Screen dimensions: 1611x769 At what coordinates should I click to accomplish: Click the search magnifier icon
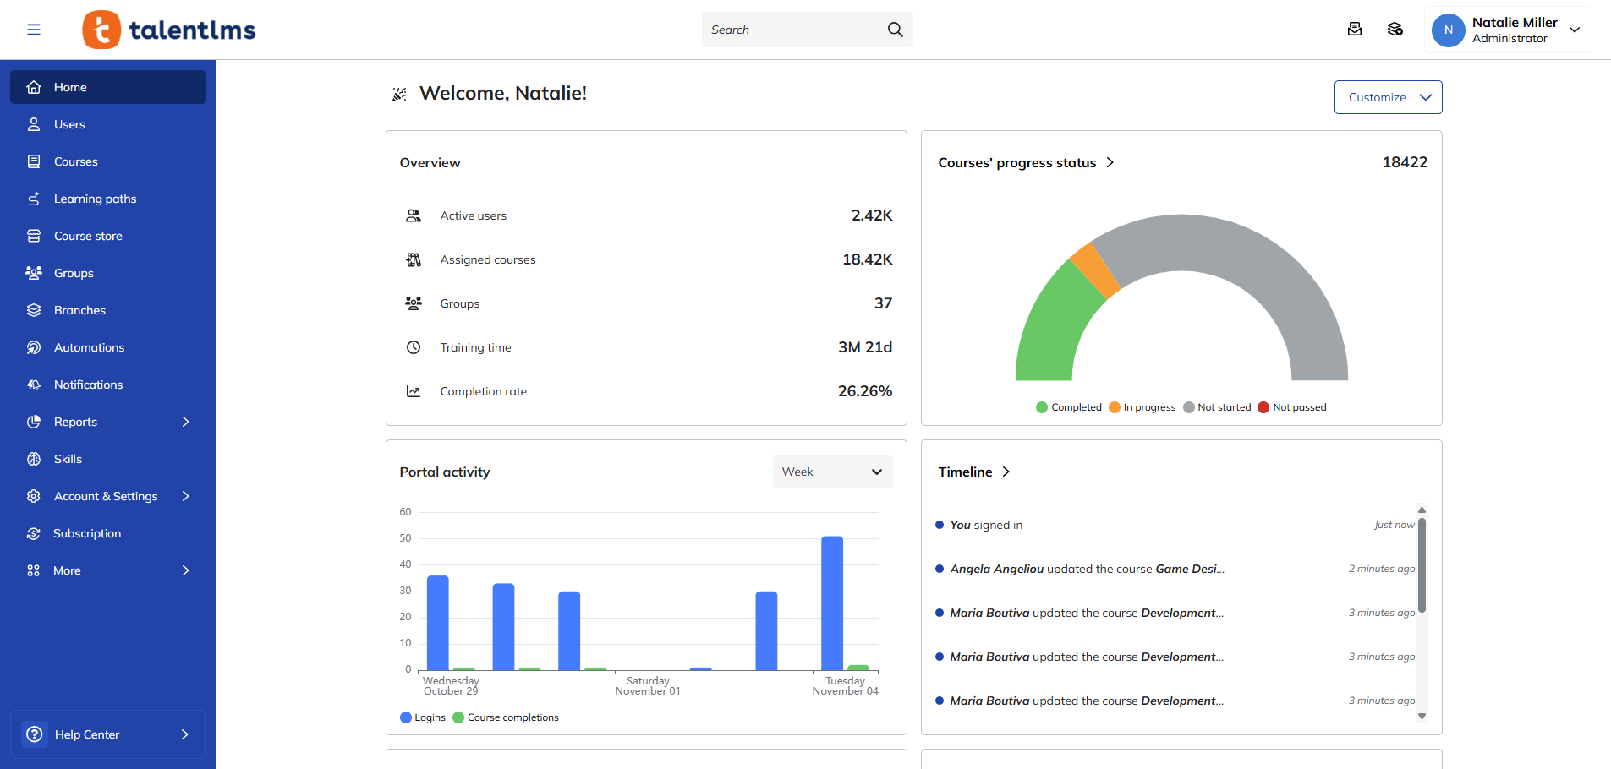(x=895, y=29)
